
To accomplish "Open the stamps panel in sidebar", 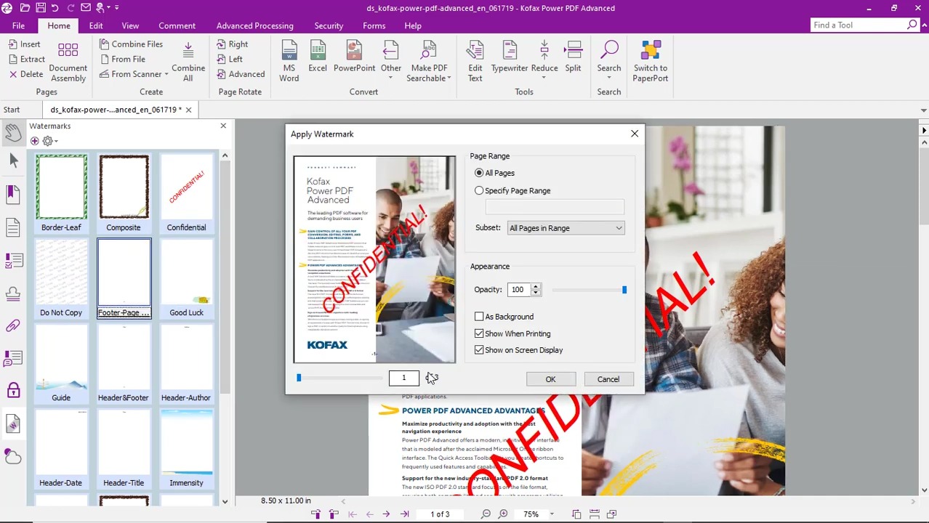I will [13, 293].
